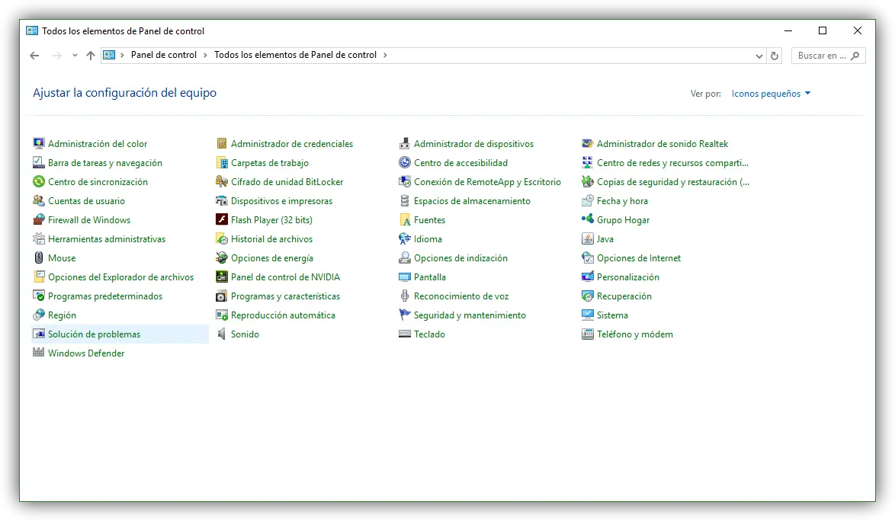Open recent locations dropdown arrow

75,56
